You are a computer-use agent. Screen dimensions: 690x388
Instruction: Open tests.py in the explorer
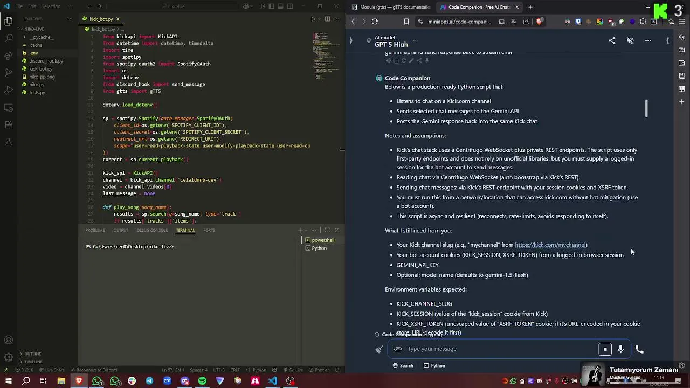tap(37, 93)
